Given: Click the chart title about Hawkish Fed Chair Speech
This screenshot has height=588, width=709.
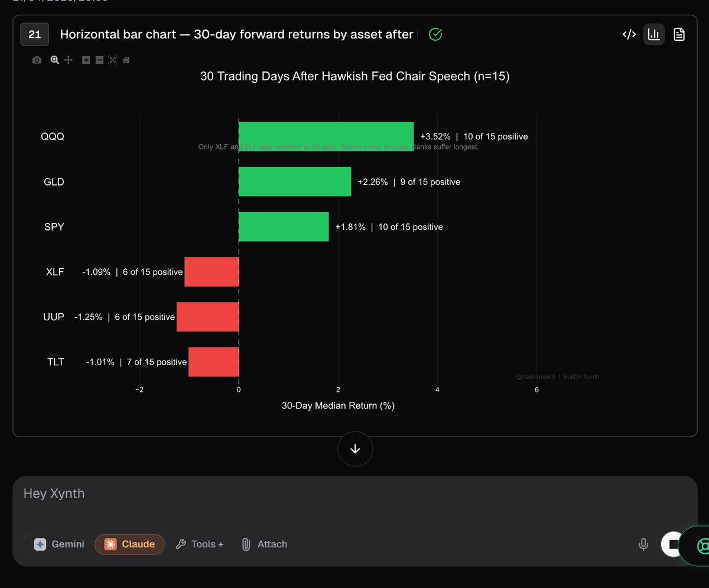Looking at the screenshot, I should tap(354, 76).
